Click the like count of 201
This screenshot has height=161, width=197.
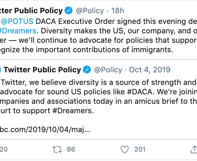click(x=140, y=150)
